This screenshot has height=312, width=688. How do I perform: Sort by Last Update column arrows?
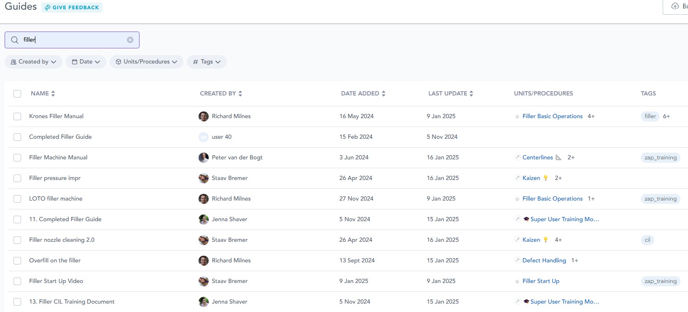tap(471, 94)
